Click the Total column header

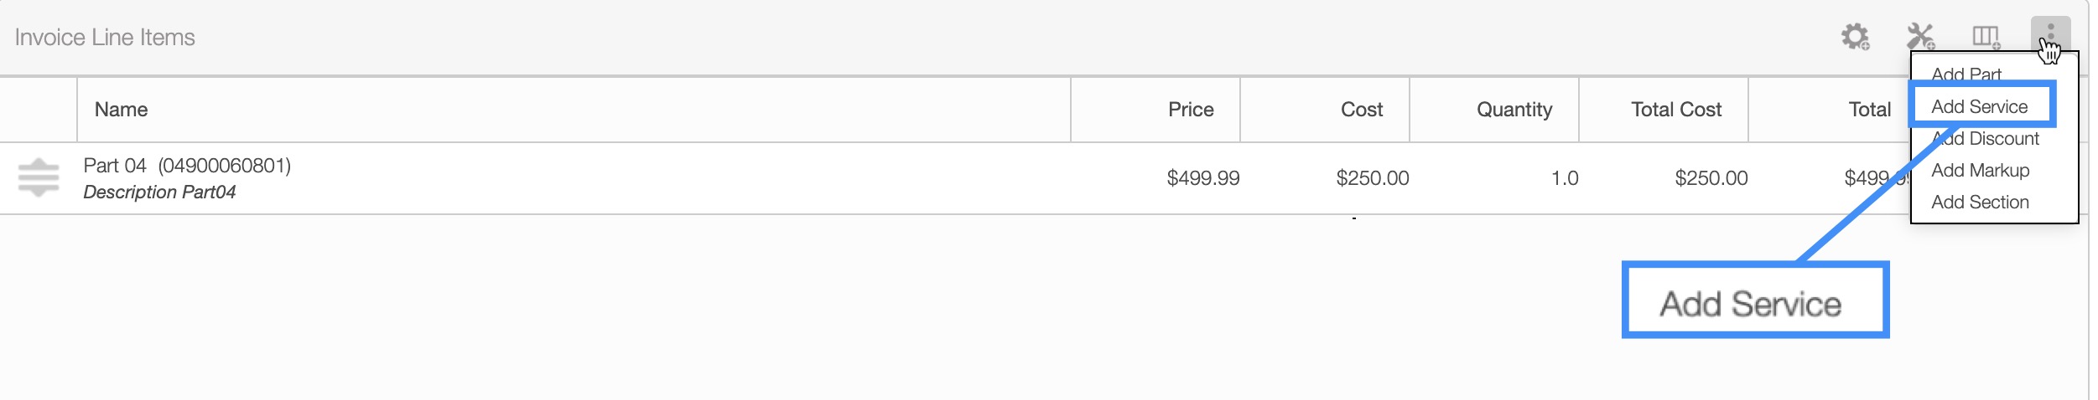(1869, 110)
